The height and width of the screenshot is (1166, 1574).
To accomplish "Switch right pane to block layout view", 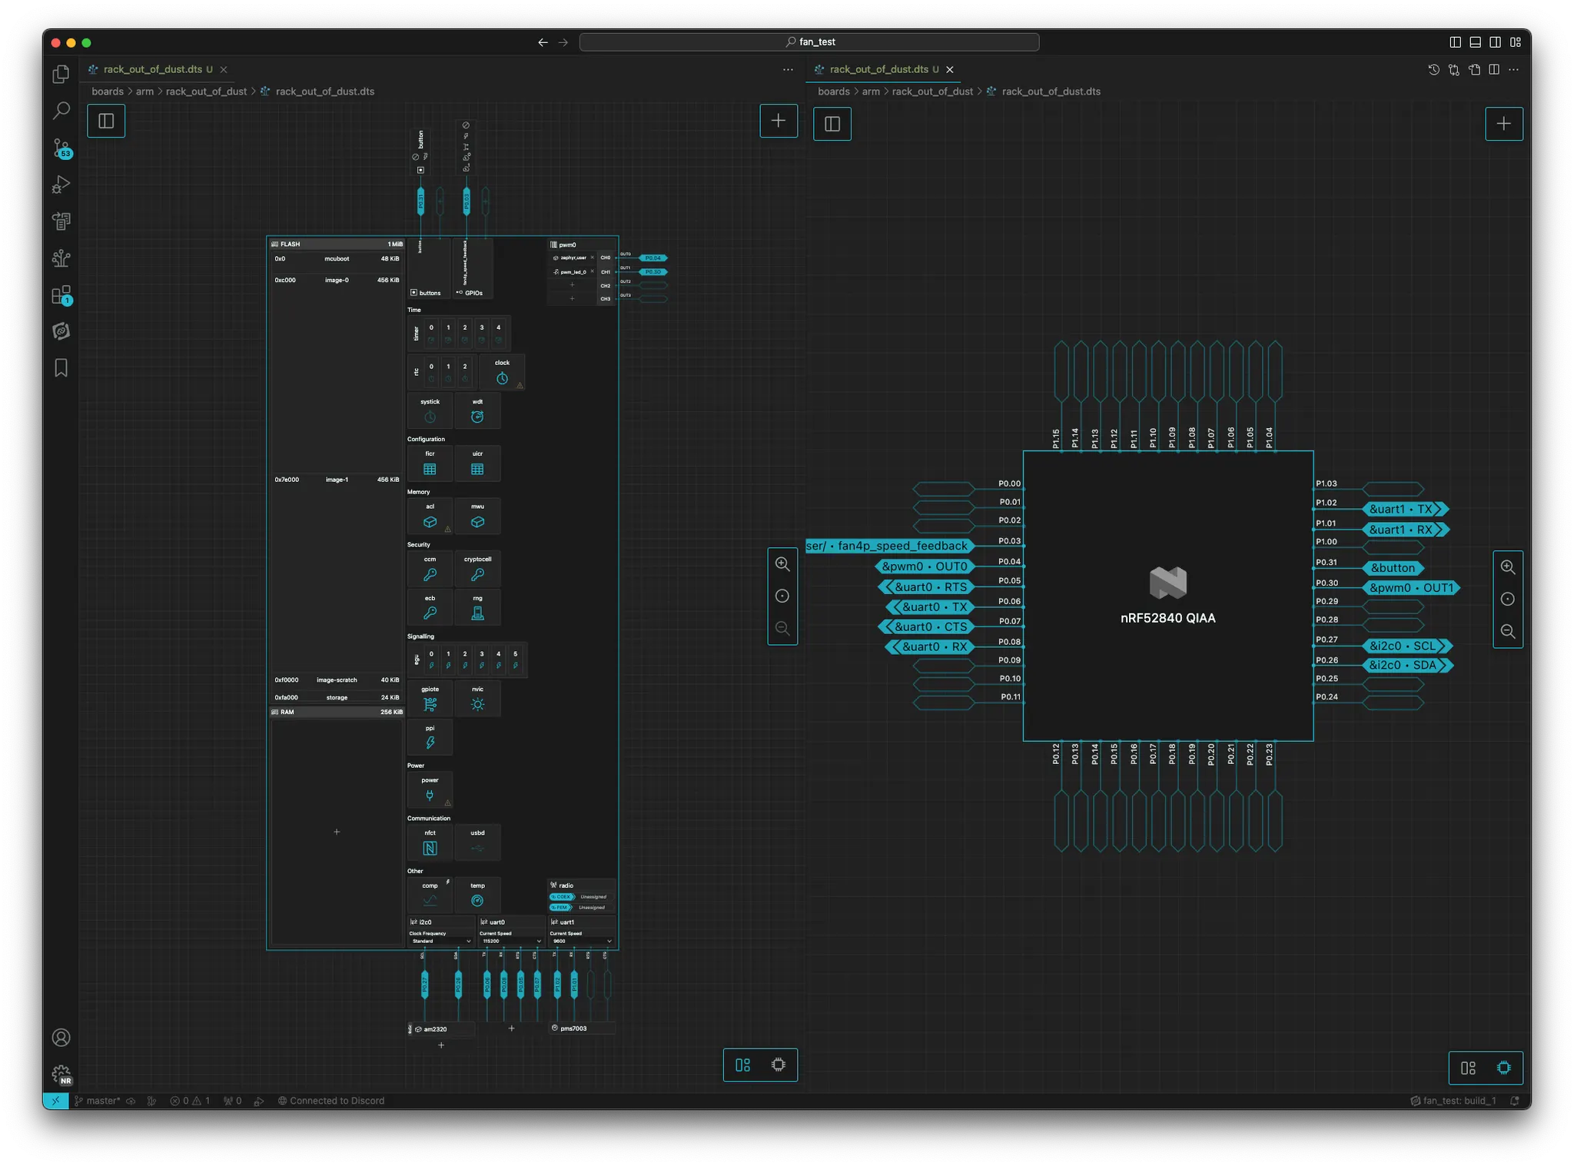I will [x=1468, y=1068].
